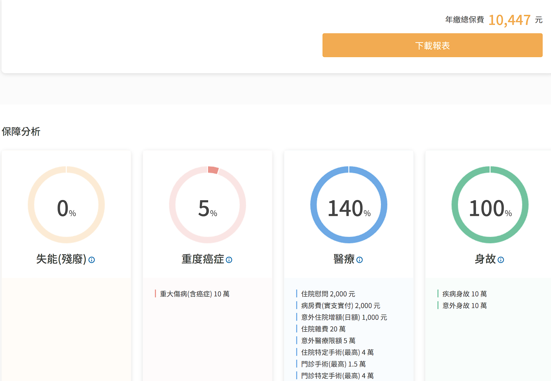Click 門診手術(最高) 1.5 萬 entry
Viewport: 551px width, 381px height.
point(333,364)
